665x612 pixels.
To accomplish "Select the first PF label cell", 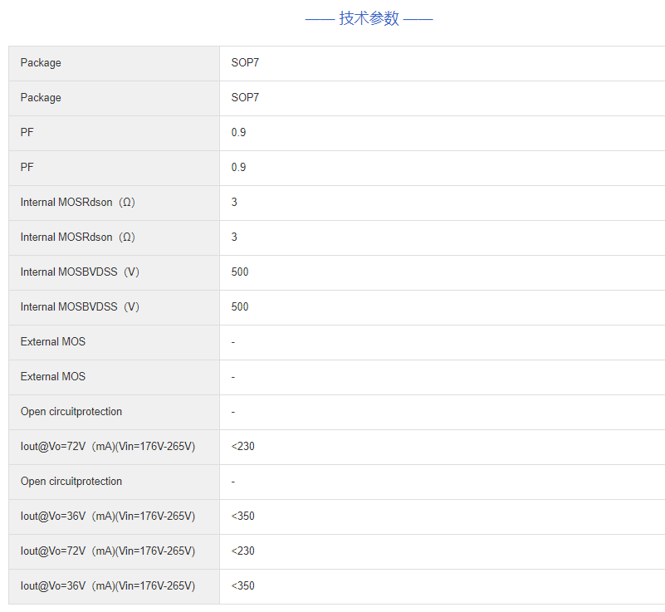I will [x=27, y=133].
